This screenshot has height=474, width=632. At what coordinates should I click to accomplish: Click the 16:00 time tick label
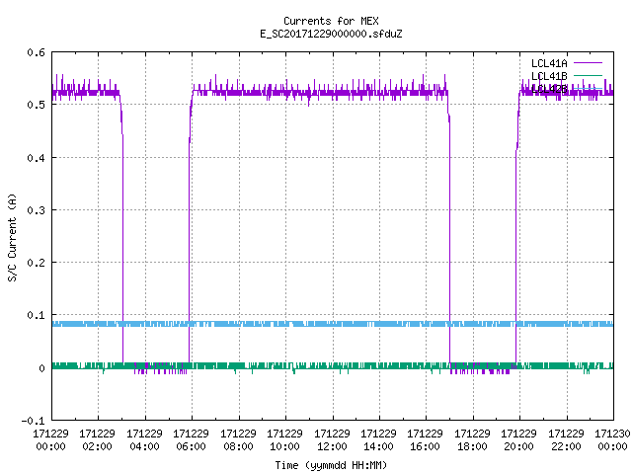[x=425, y=446]
